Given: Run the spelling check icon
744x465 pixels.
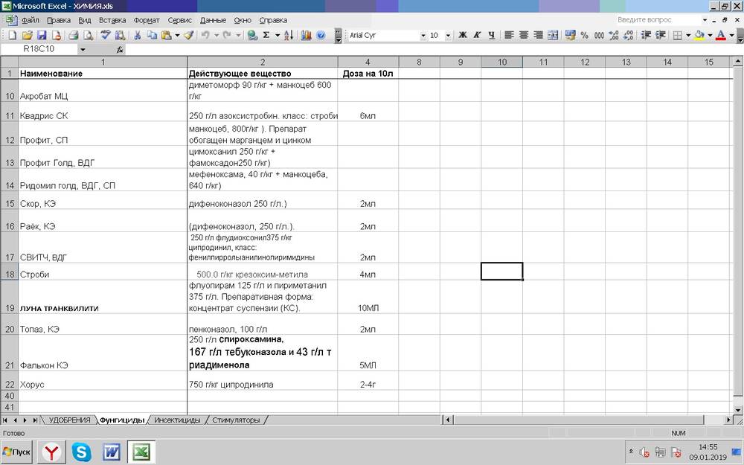Looking at the screenshot, I should click(106, 35).
